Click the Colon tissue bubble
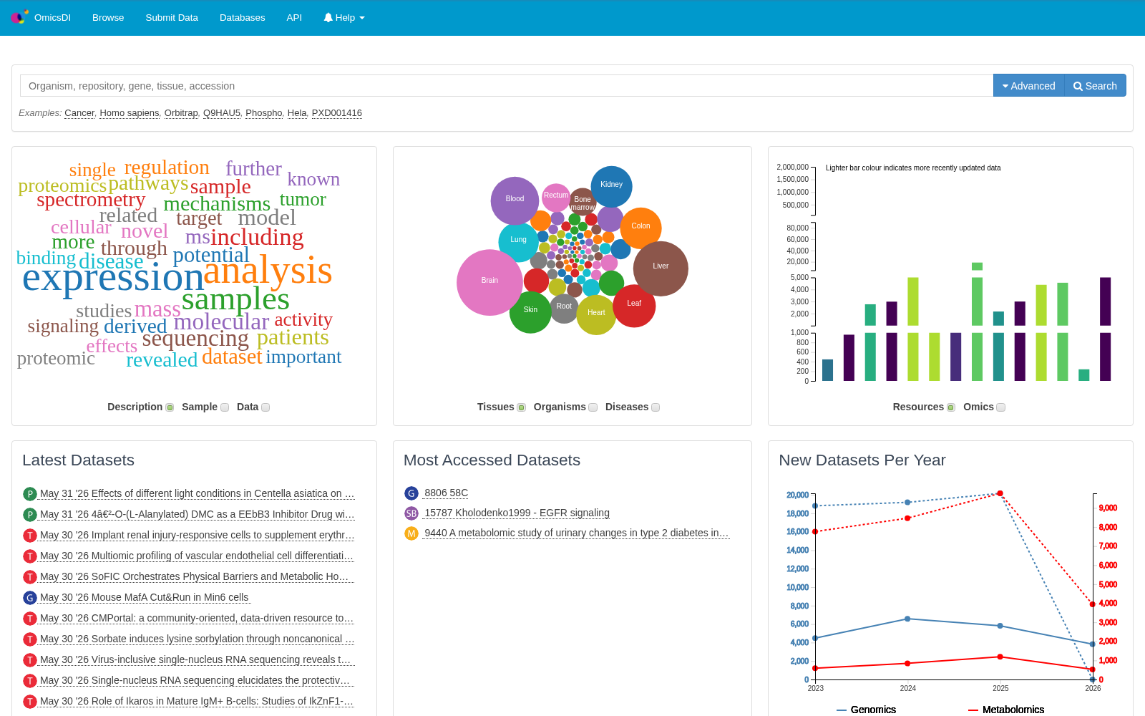 [x=640, y=228]
